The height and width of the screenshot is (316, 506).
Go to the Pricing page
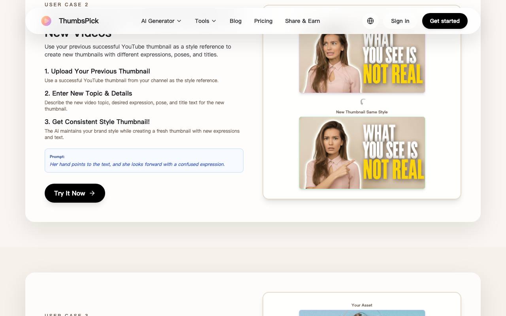263,21
